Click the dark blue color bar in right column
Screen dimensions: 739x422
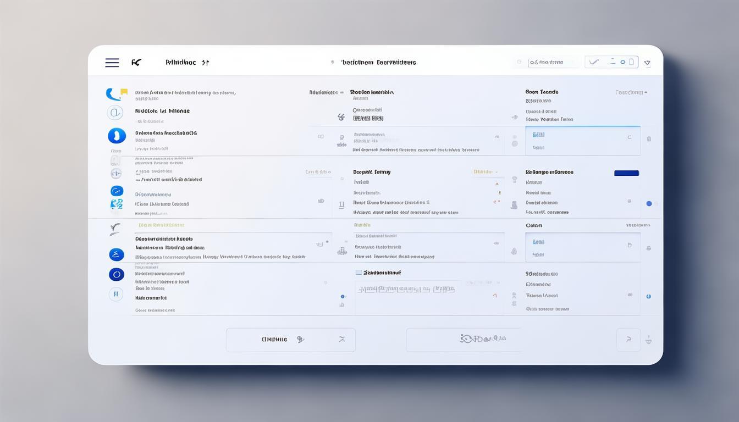coord(626,173)
